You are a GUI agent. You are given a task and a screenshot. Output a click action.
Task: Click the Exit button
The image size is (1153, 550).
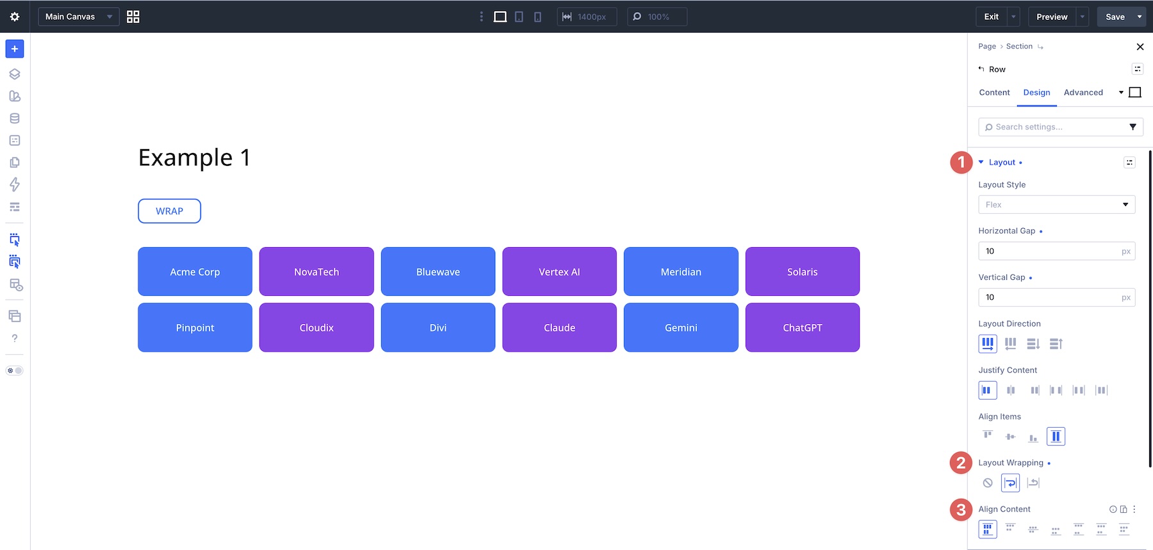pyautogui.click(x=991, y=17)
